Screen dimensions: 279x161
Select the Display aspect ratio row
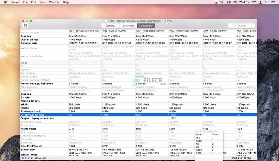point(138,115)
